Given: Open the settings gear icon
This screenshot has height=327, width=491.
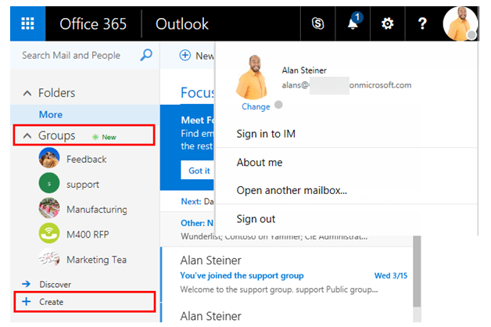Looking at the screenshot, I should (387, 23).
